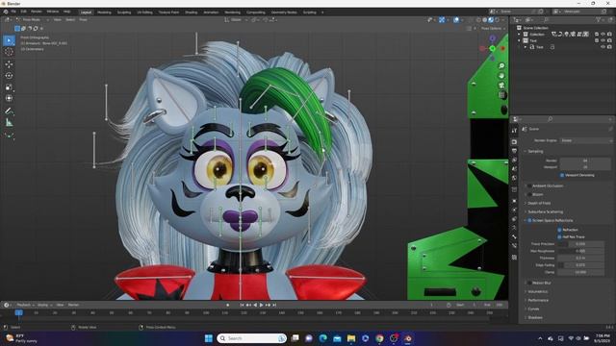This screenshot has width=616, height=346.
Task: Open the View Layer properties tab icon
Action: (x=514, y=161)
